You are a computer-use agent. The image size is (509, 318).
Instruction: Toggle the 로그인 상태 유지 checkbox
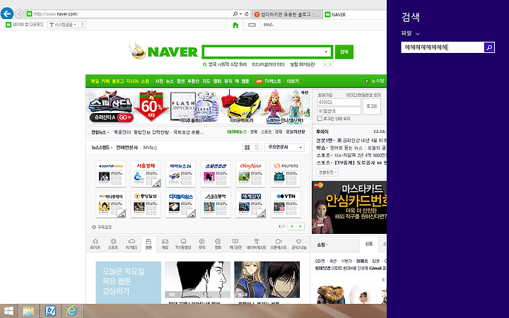(320, 119)
